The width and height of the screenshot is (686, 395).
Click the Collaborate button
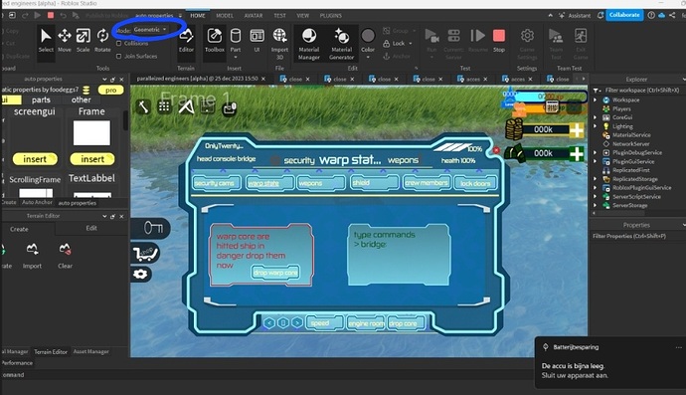(x=624, y=15)
